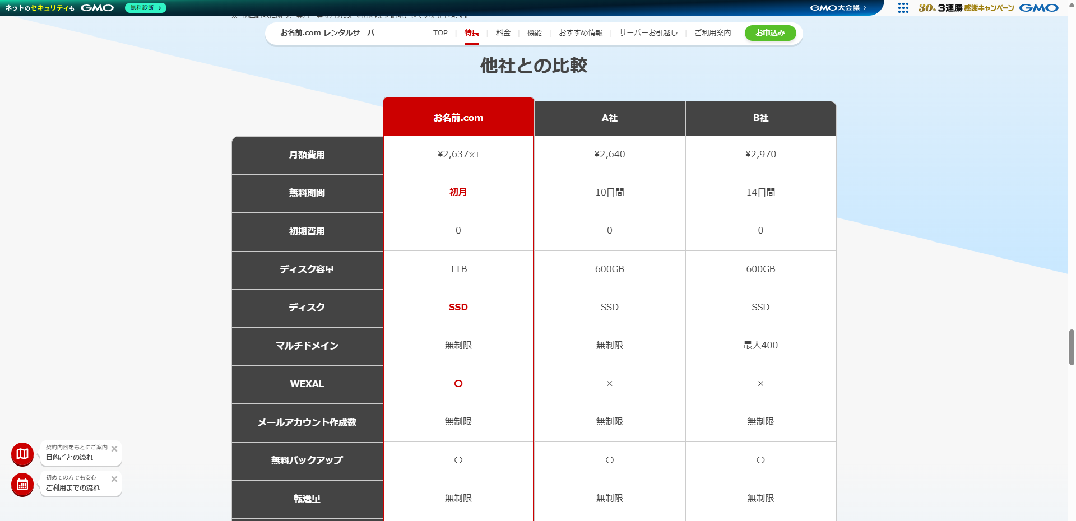1076x521 pixels.
Task: Click the red calendar icon button
Action: (x=22, y=485)
